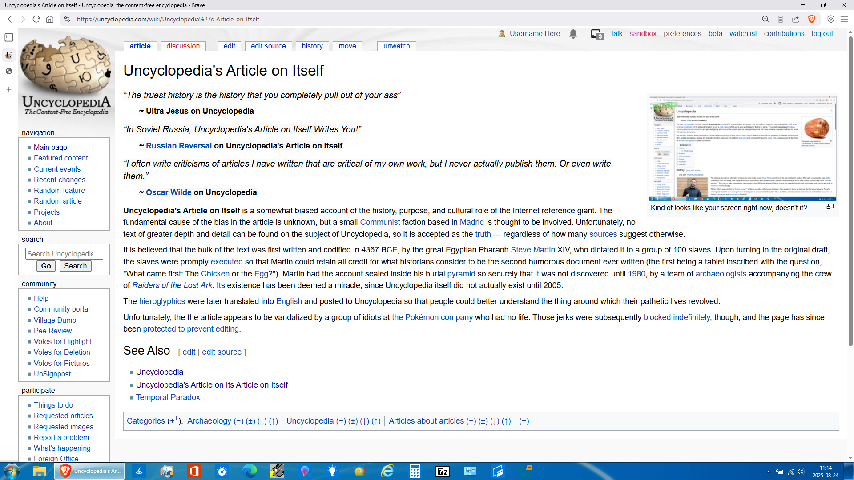Go back in the browser
The height and width of the screenshot is (480, 854).
click(10, 19)
